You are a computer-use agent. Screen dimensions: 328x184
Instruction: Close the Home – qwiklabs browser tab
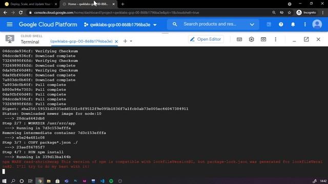pyautogui.click(x=114, y=4)
